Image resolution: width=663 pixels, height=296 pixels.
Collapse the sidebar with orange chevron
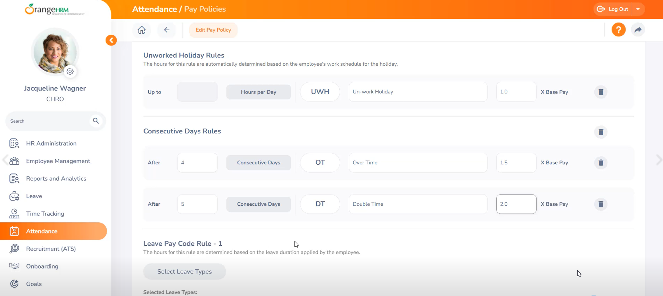pyautogui.click(x=111, y=40)
